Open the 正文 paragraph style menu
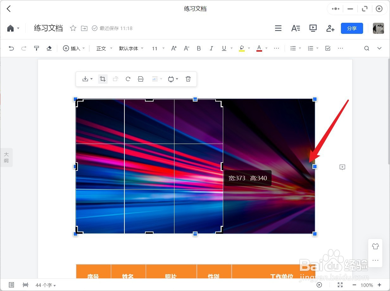This screenshot has width=390, height=291. [x=102, y=48]
